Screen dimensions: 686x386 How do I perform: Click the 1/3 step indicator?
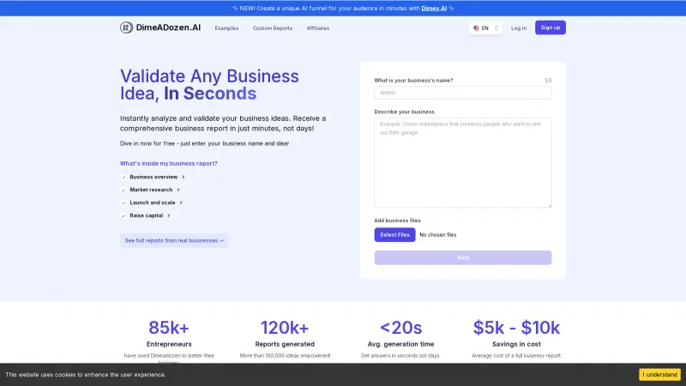click(548, 81)
